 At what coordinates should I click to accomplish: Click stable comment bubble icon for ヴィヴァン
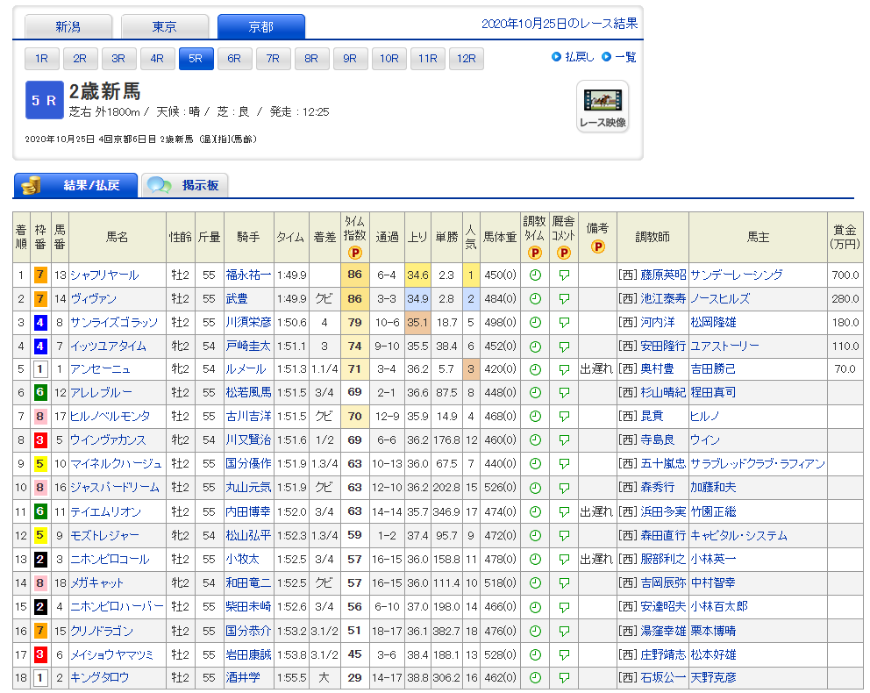pos(563,299)
